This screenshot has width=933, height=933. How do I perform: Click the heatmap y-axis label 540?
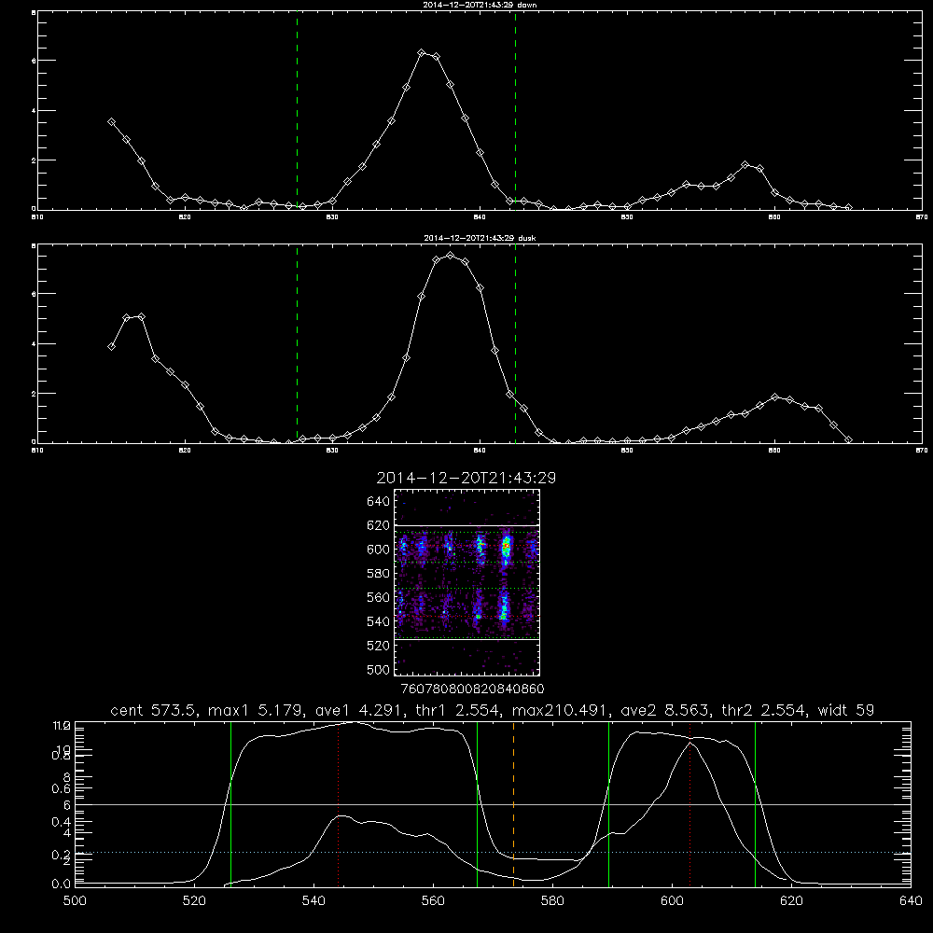(378, 621)
